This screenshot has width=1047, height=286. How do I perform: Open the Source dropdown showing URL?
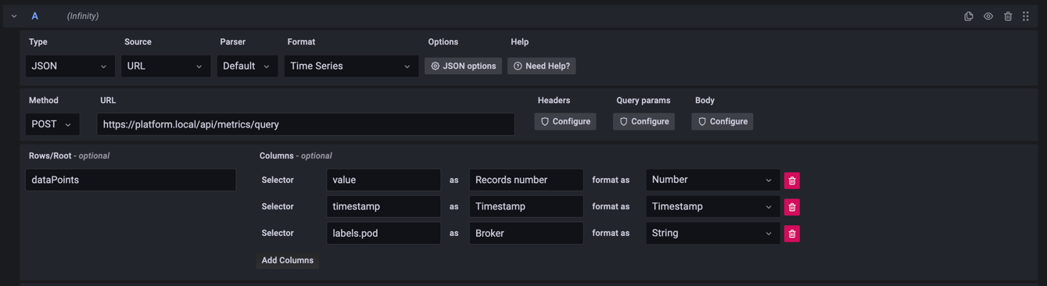pos(166,66)
